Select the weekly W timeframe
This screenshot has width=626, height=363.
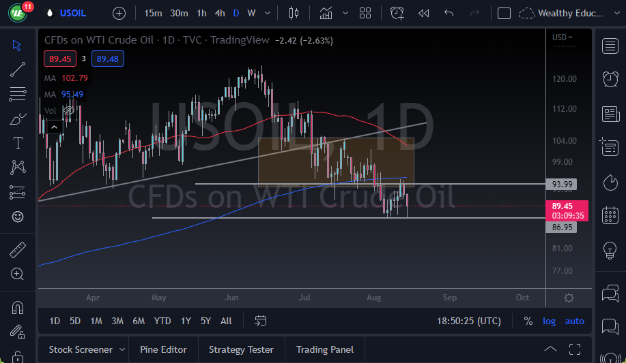click(251, 13)
